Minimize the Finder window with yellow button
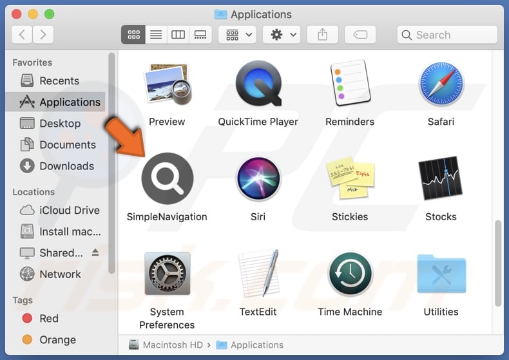 click(33, 14)
